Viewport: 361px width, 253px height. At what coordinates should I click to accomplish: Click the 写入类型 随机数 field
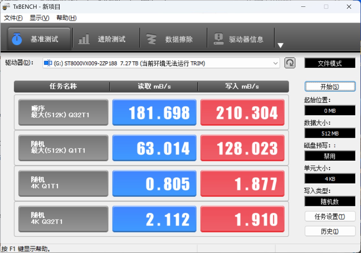point(330,201)
